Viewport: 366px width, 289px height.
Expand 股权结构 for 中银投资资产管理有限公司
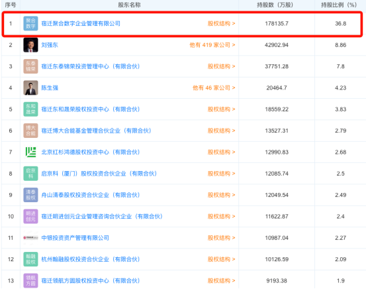pos(221,238)
